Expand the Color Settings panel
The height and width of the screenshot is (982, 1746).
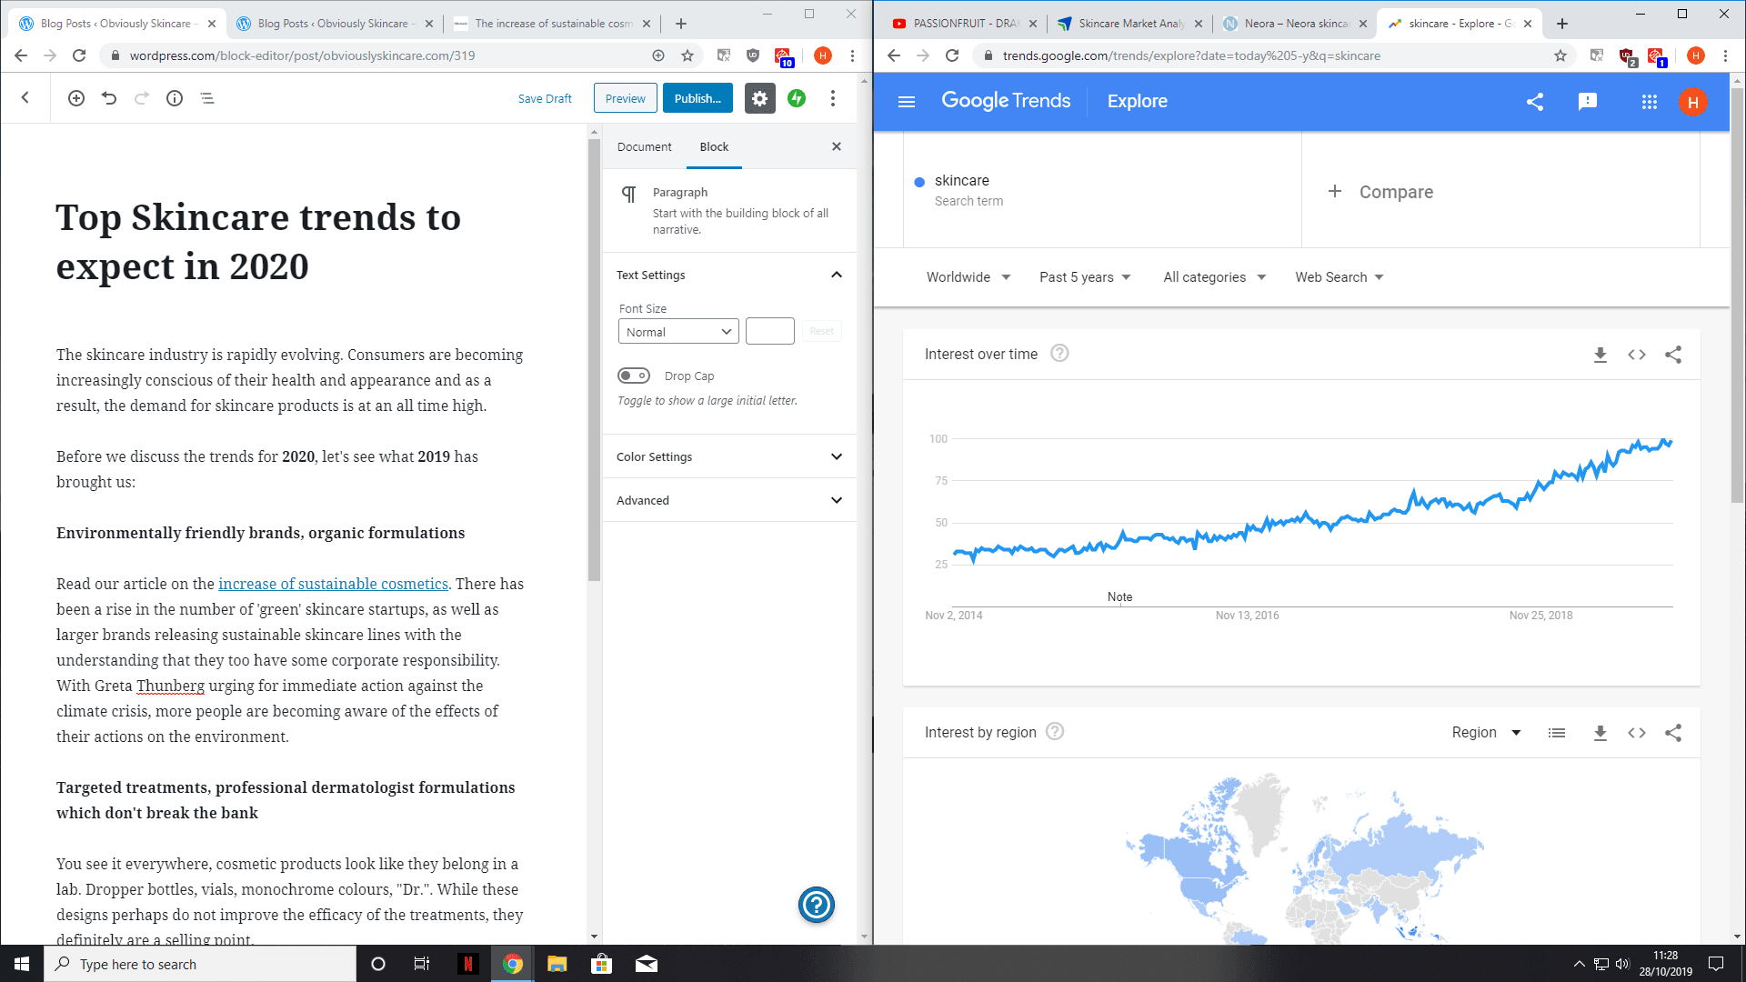[x=729, y=456]
